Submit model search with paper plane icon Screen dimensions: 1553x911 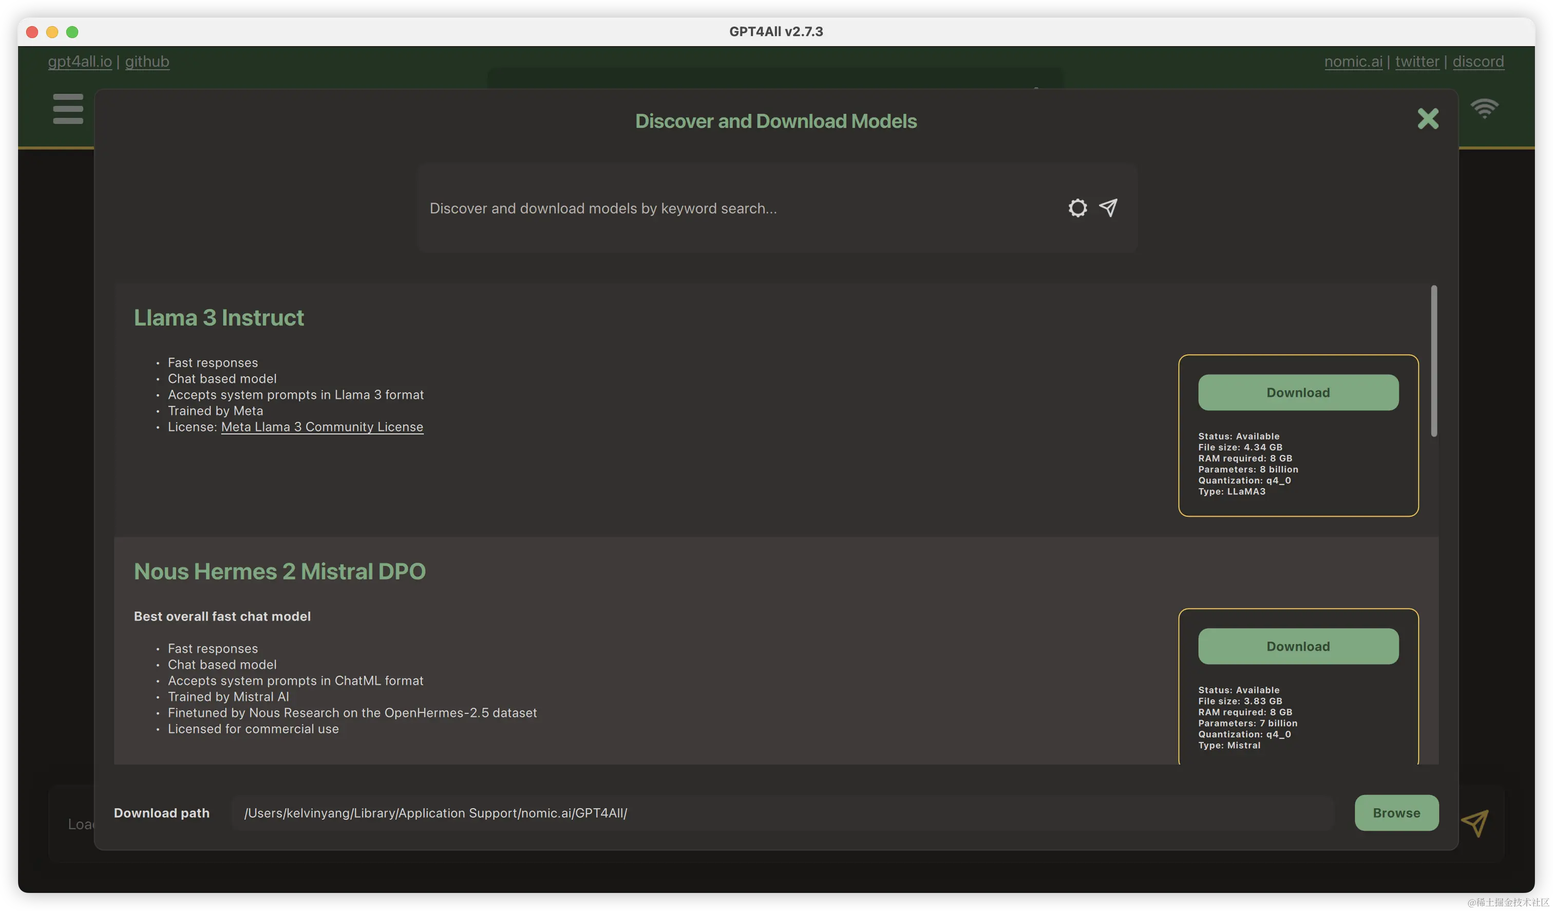point(1108,207)
